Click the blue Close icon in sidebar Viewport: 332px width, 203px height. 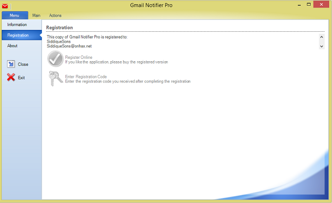(x=11, y=64)
